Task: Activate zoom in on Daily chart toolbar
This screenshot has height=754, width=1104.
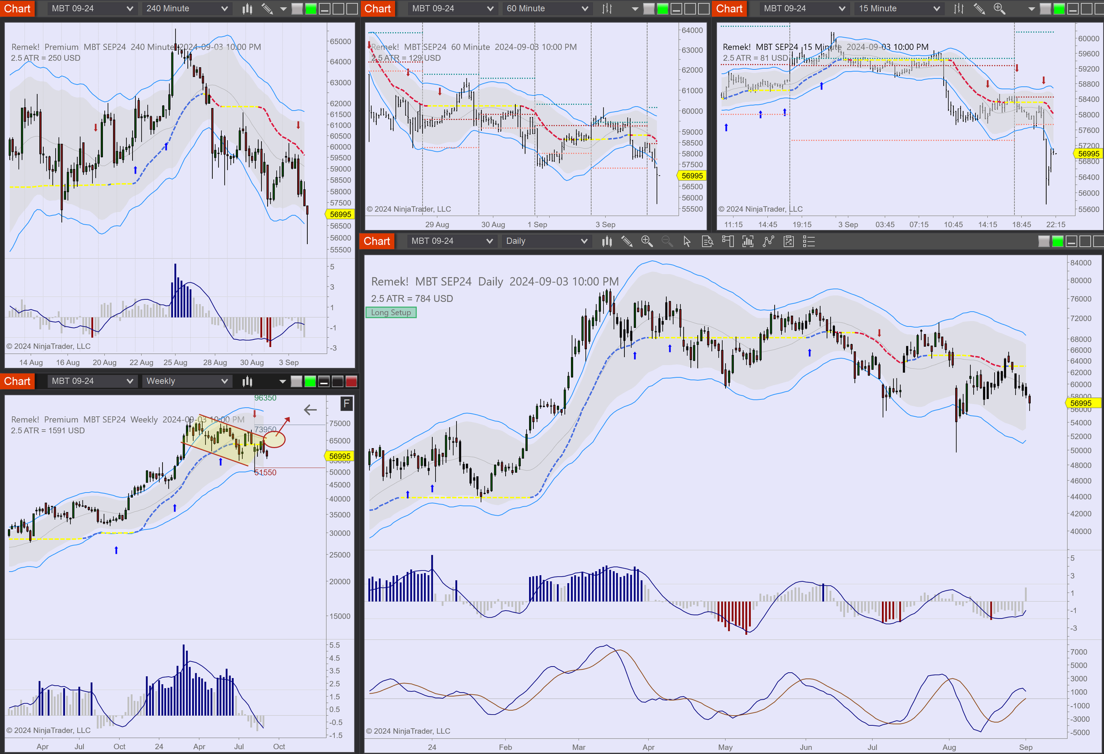Action: tap(647, 241)
